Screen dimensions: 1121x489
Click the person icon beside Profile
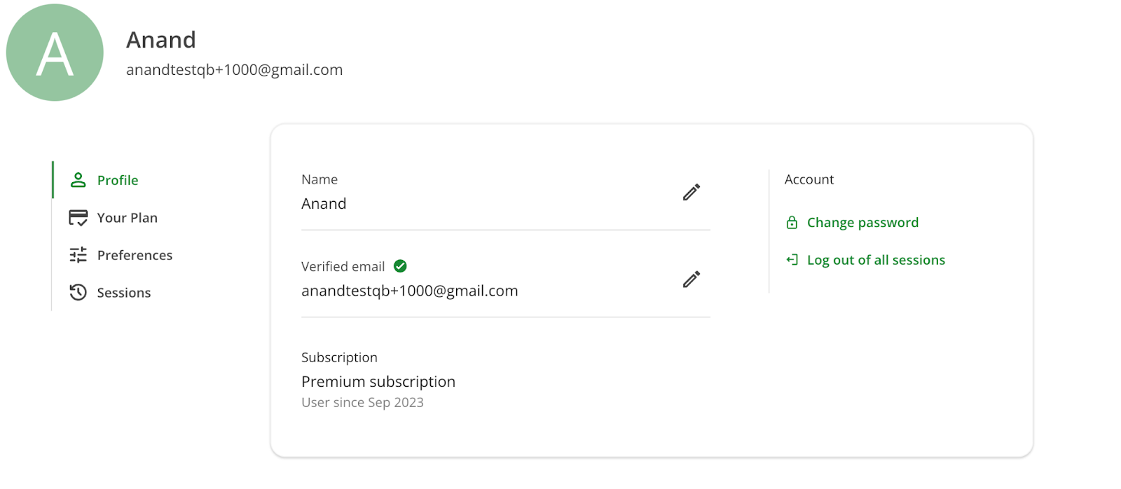pyautogui.click(x=78, y=180)
